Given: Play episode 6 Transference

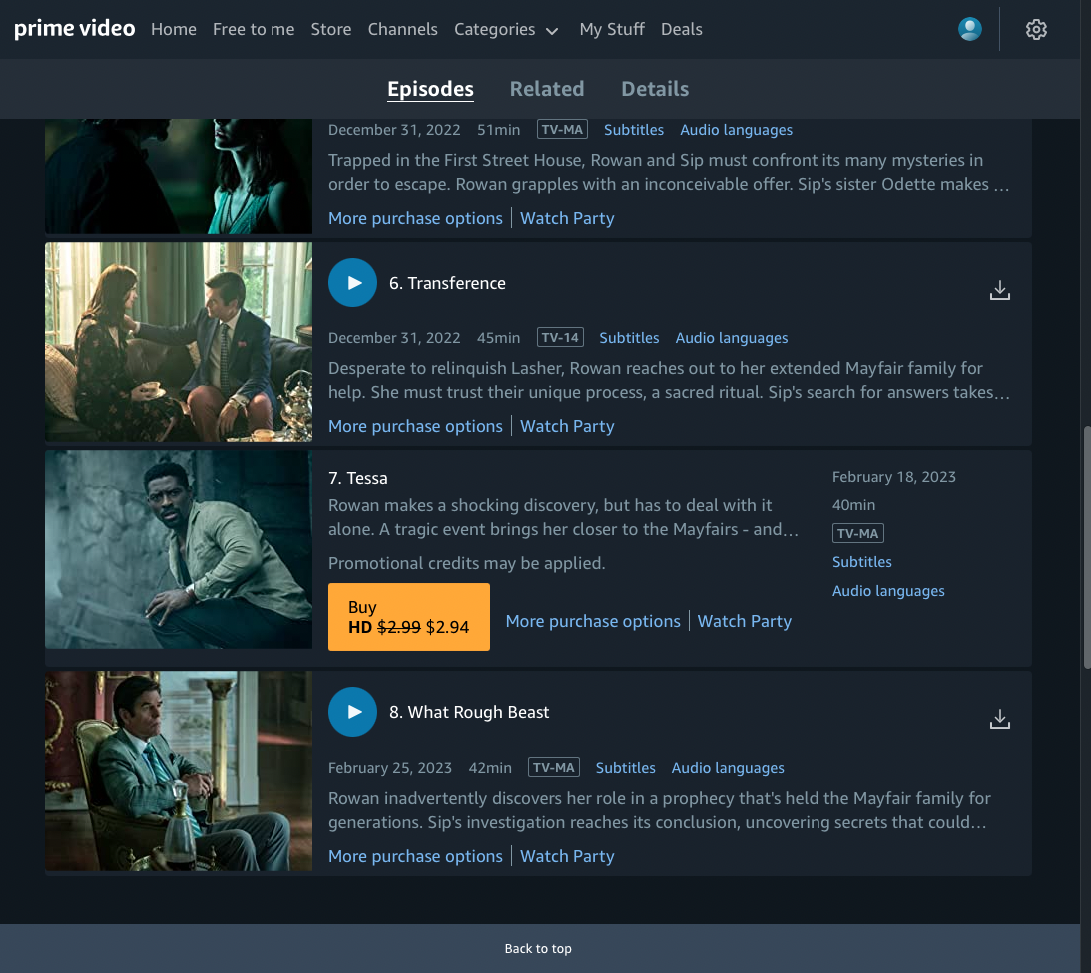Looking at the screenshot, I should [x=352, y=283].
